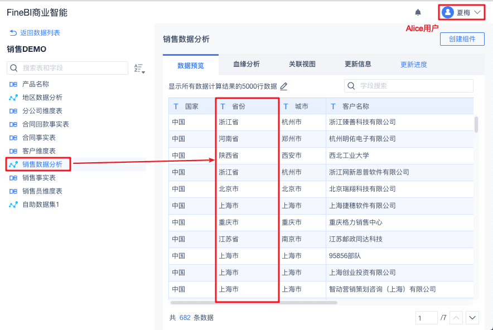The image size is (493, 330).
Task: Click the DB icon beside 销售事实表
Action: click(x=13, y=178)
